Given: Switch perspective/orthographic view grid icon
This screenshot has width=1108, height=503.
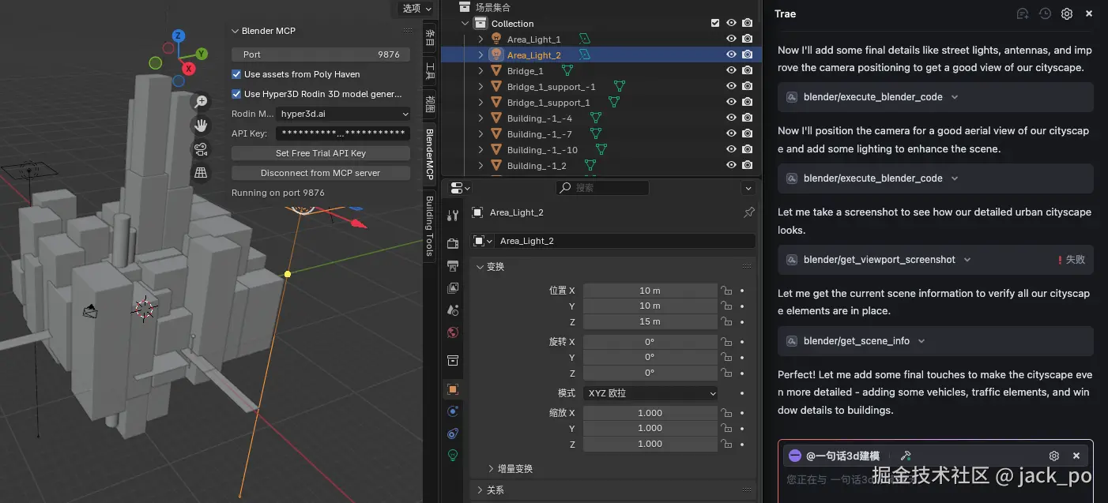Looking at the screenshot, I should pos(201,172).
